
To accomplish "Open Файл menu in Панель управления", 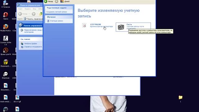I will coord(20,9).
